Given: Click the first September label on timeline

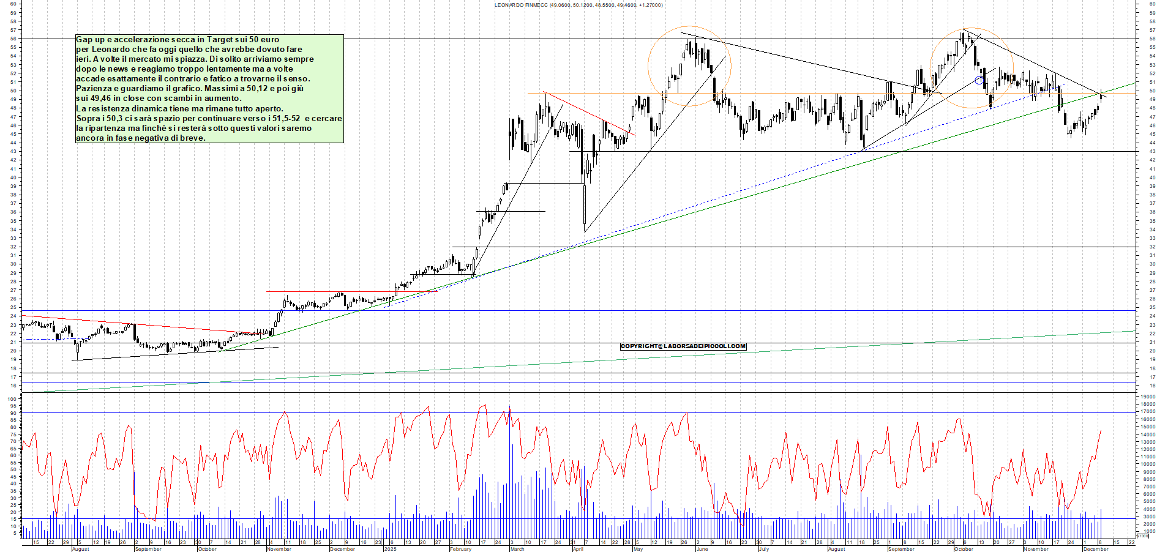Looking at the screenshot, I should click(148, 549).
